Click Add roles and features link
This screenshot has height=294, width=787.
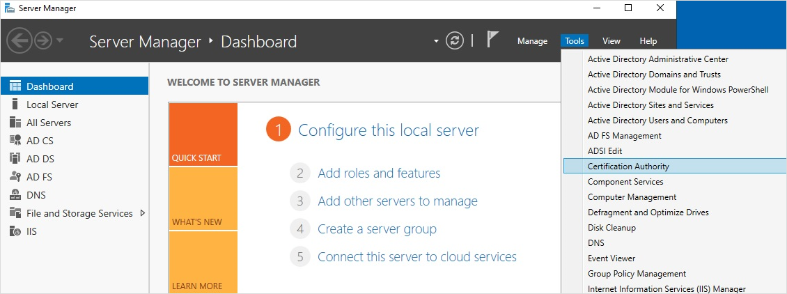pyautogui.click(x=379, y=173)
